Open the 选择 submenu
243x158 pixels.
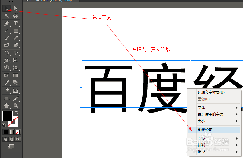[214, 152]
